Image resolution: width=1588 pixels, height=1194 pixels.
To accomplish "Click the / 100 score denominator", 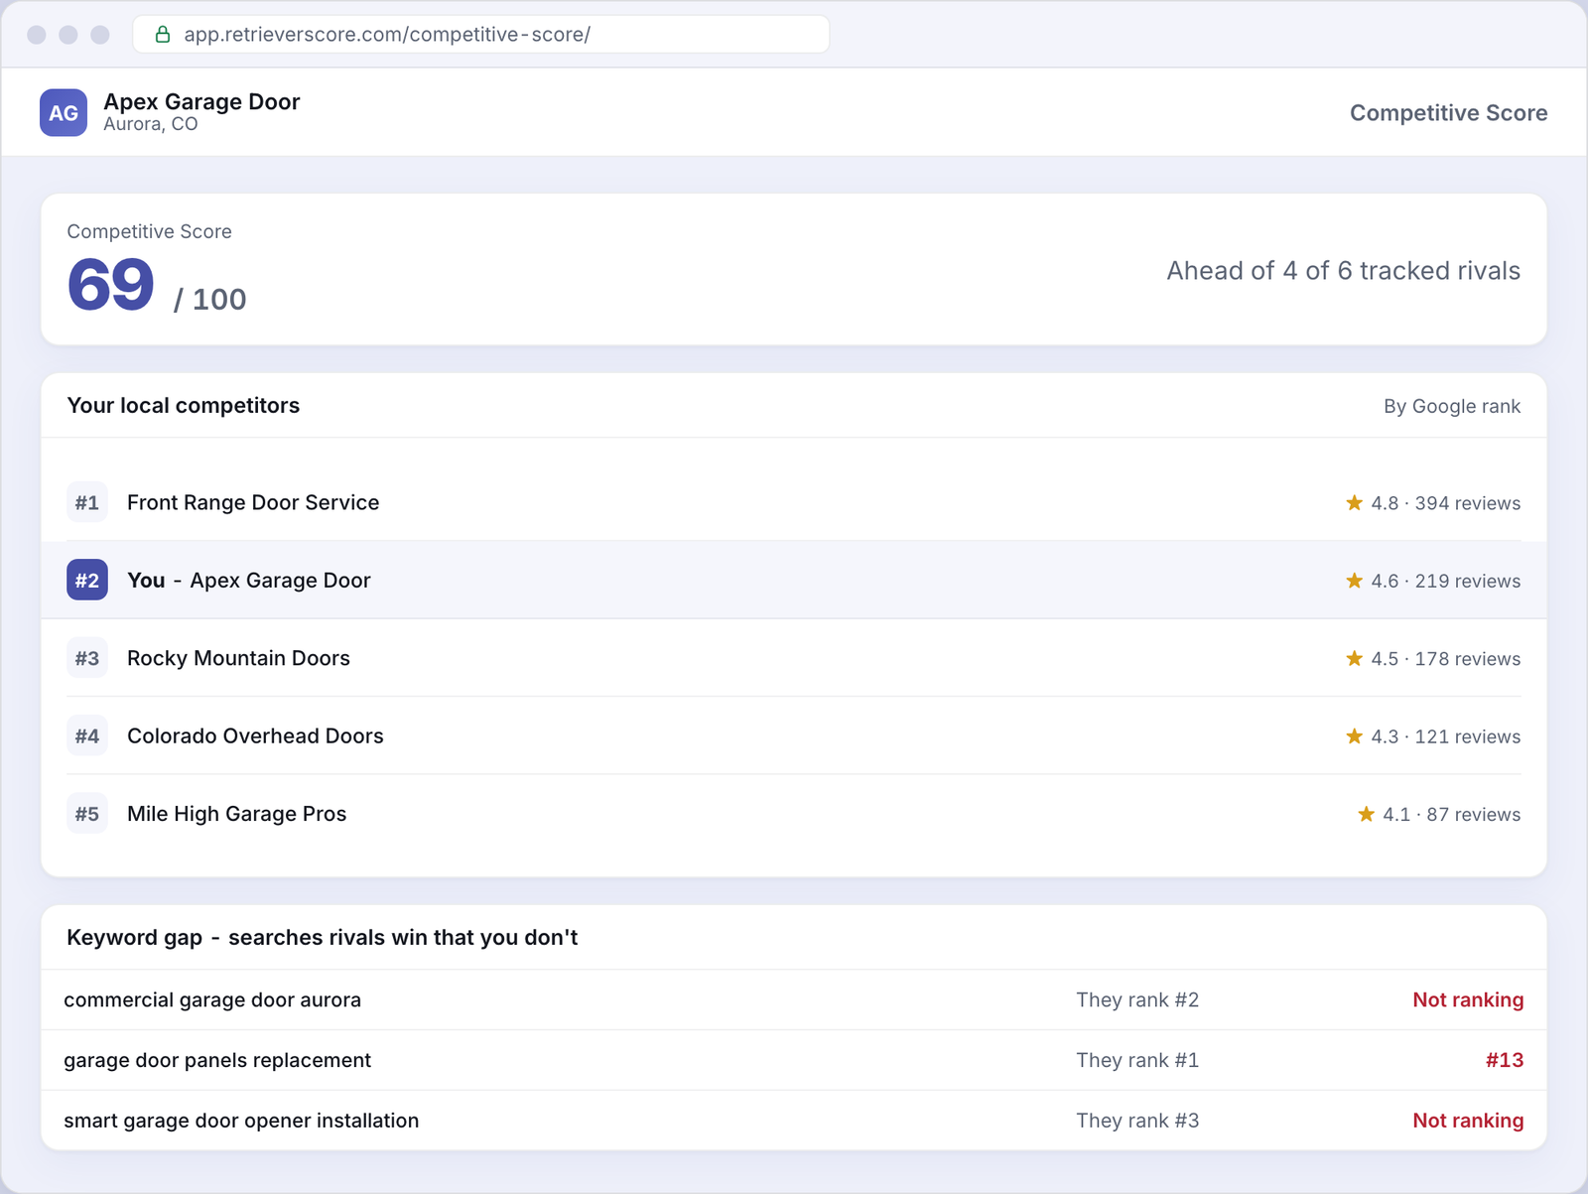I will 209,299.
